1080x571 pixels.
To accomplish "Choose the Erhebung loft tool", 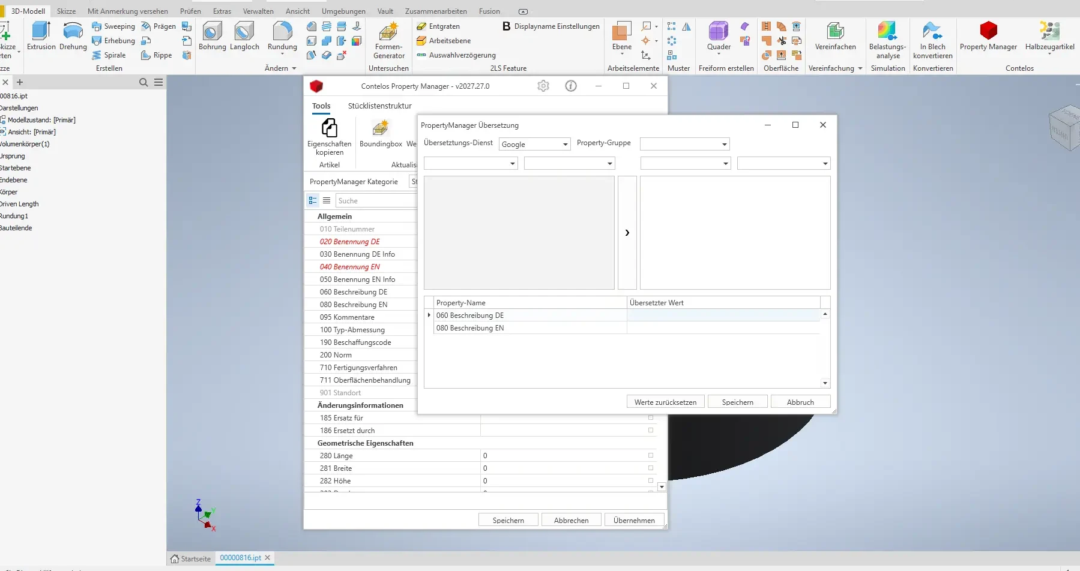I will (113, 41).
